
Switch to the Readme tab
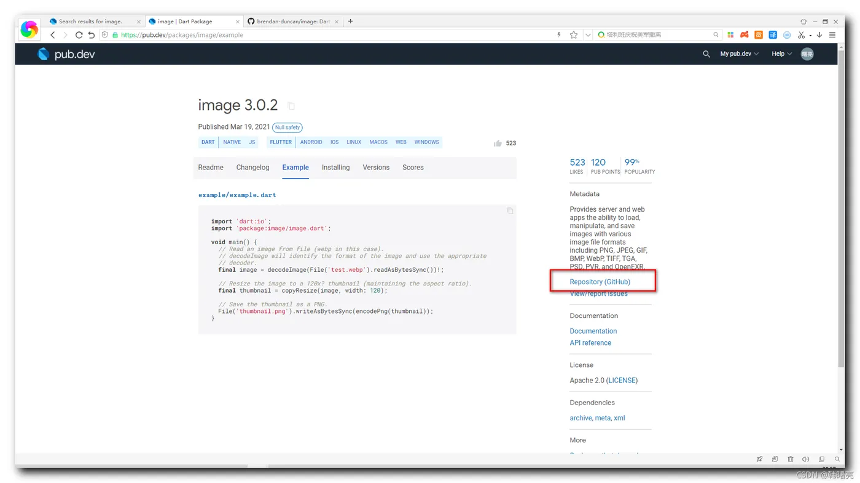(211, 168)
